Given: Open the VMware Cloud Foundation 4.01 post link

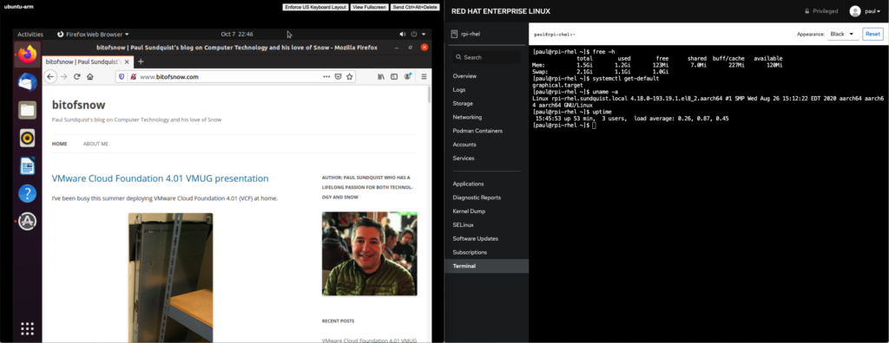Looking at the screenshot, I should (160, 178).
